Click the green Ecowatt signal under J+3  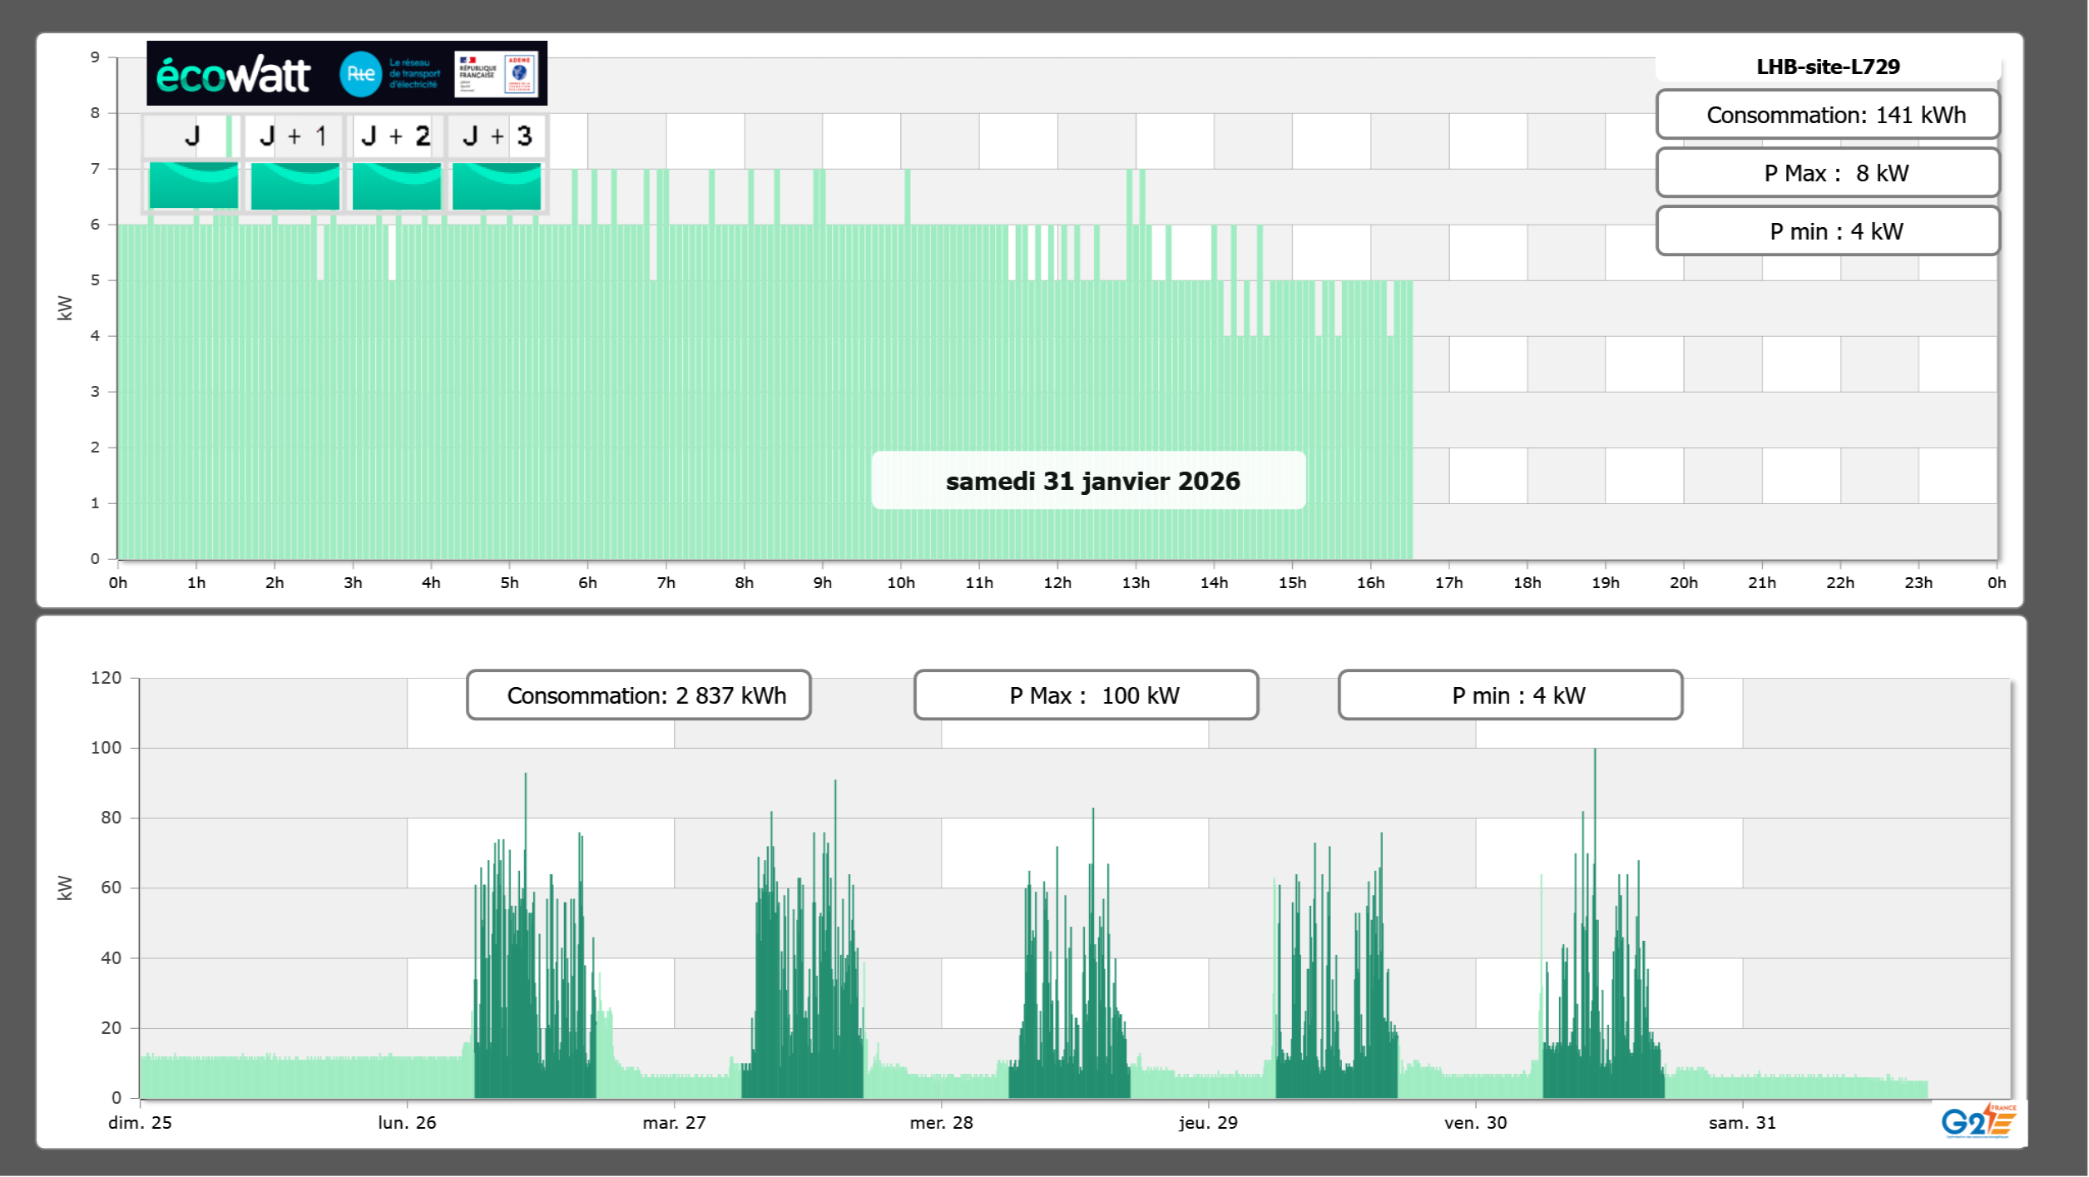497,185
